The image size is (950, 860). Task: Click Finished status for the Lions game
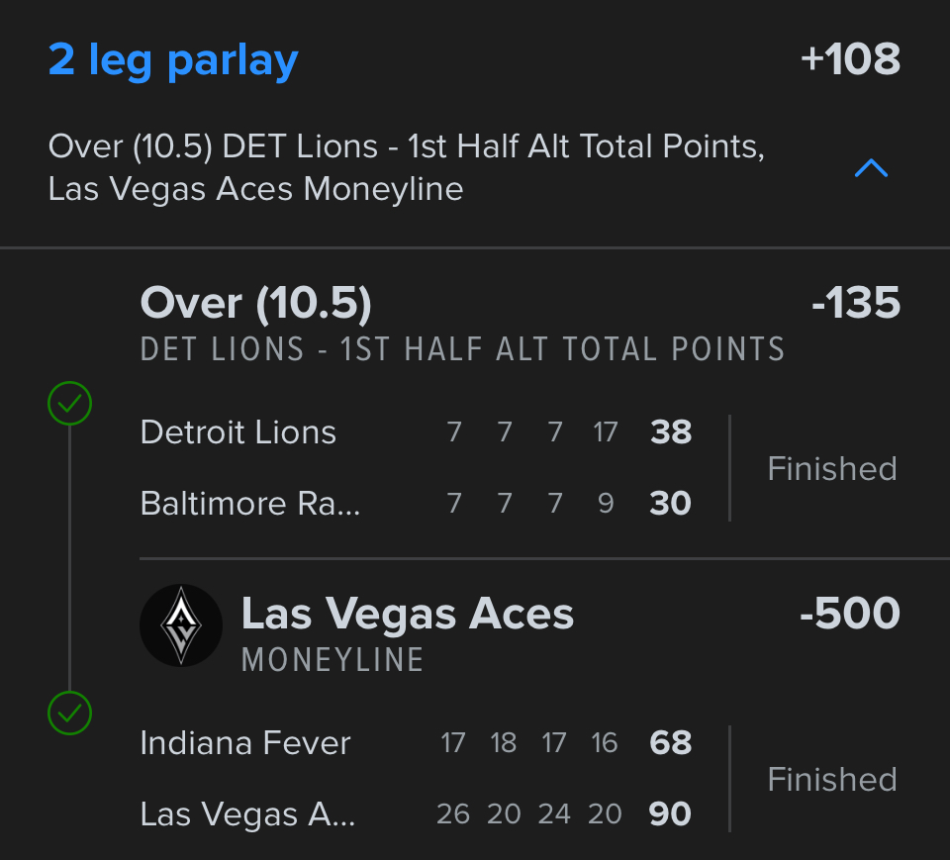click(832, 468)
